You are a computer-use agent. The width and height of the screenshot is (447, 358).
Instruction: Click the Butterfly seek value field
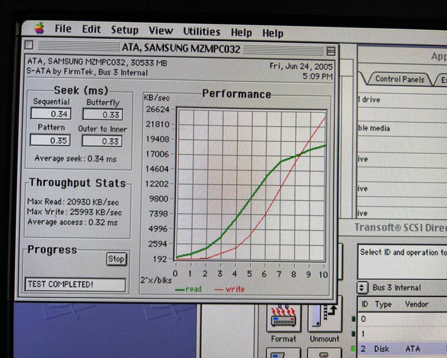pyautogui.click(x=103, y=114)
